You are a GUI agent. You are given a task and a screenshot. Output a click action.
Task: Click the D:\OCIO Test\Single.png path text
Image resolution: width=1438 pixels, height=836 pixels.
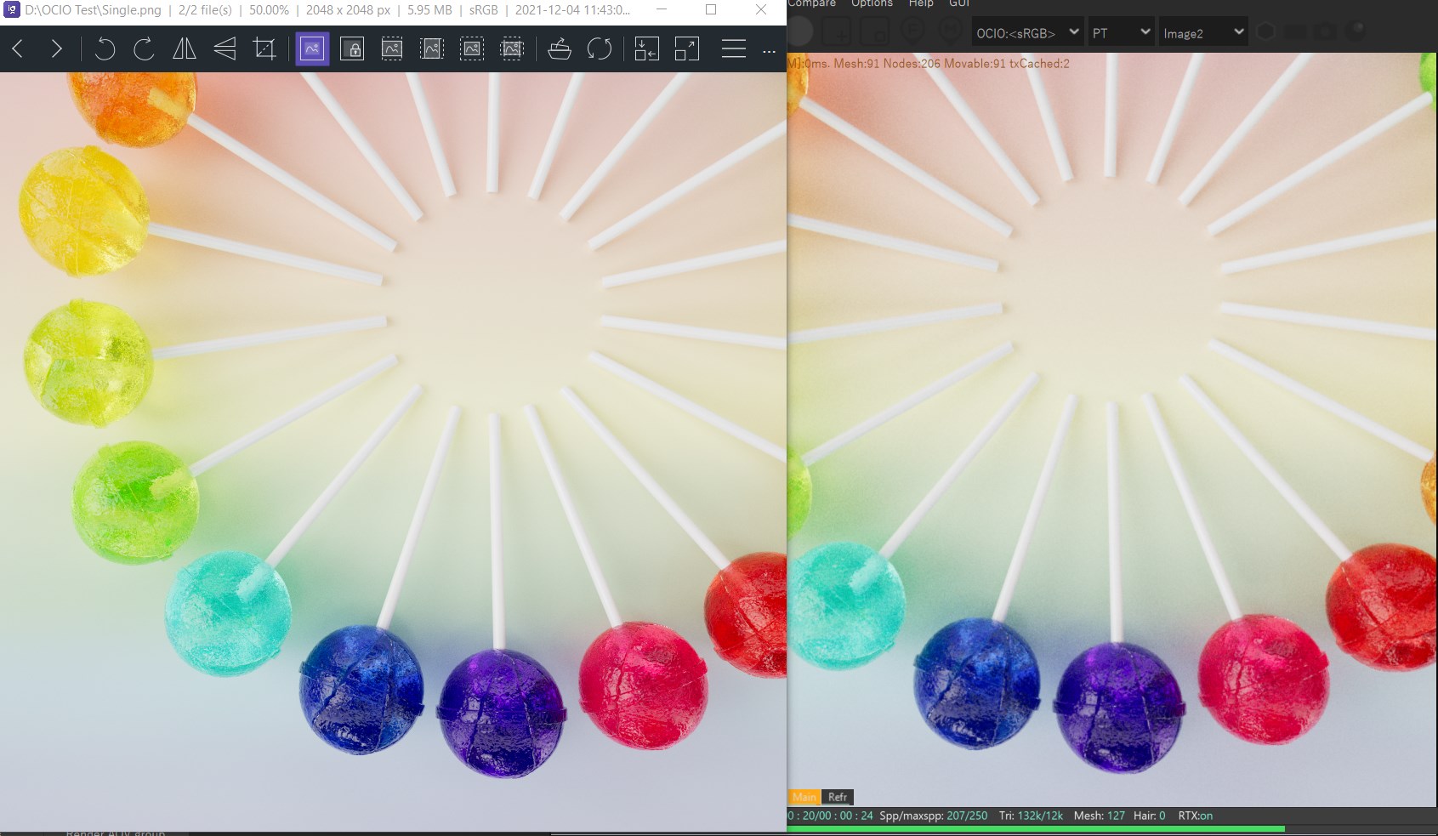point(93,10)
